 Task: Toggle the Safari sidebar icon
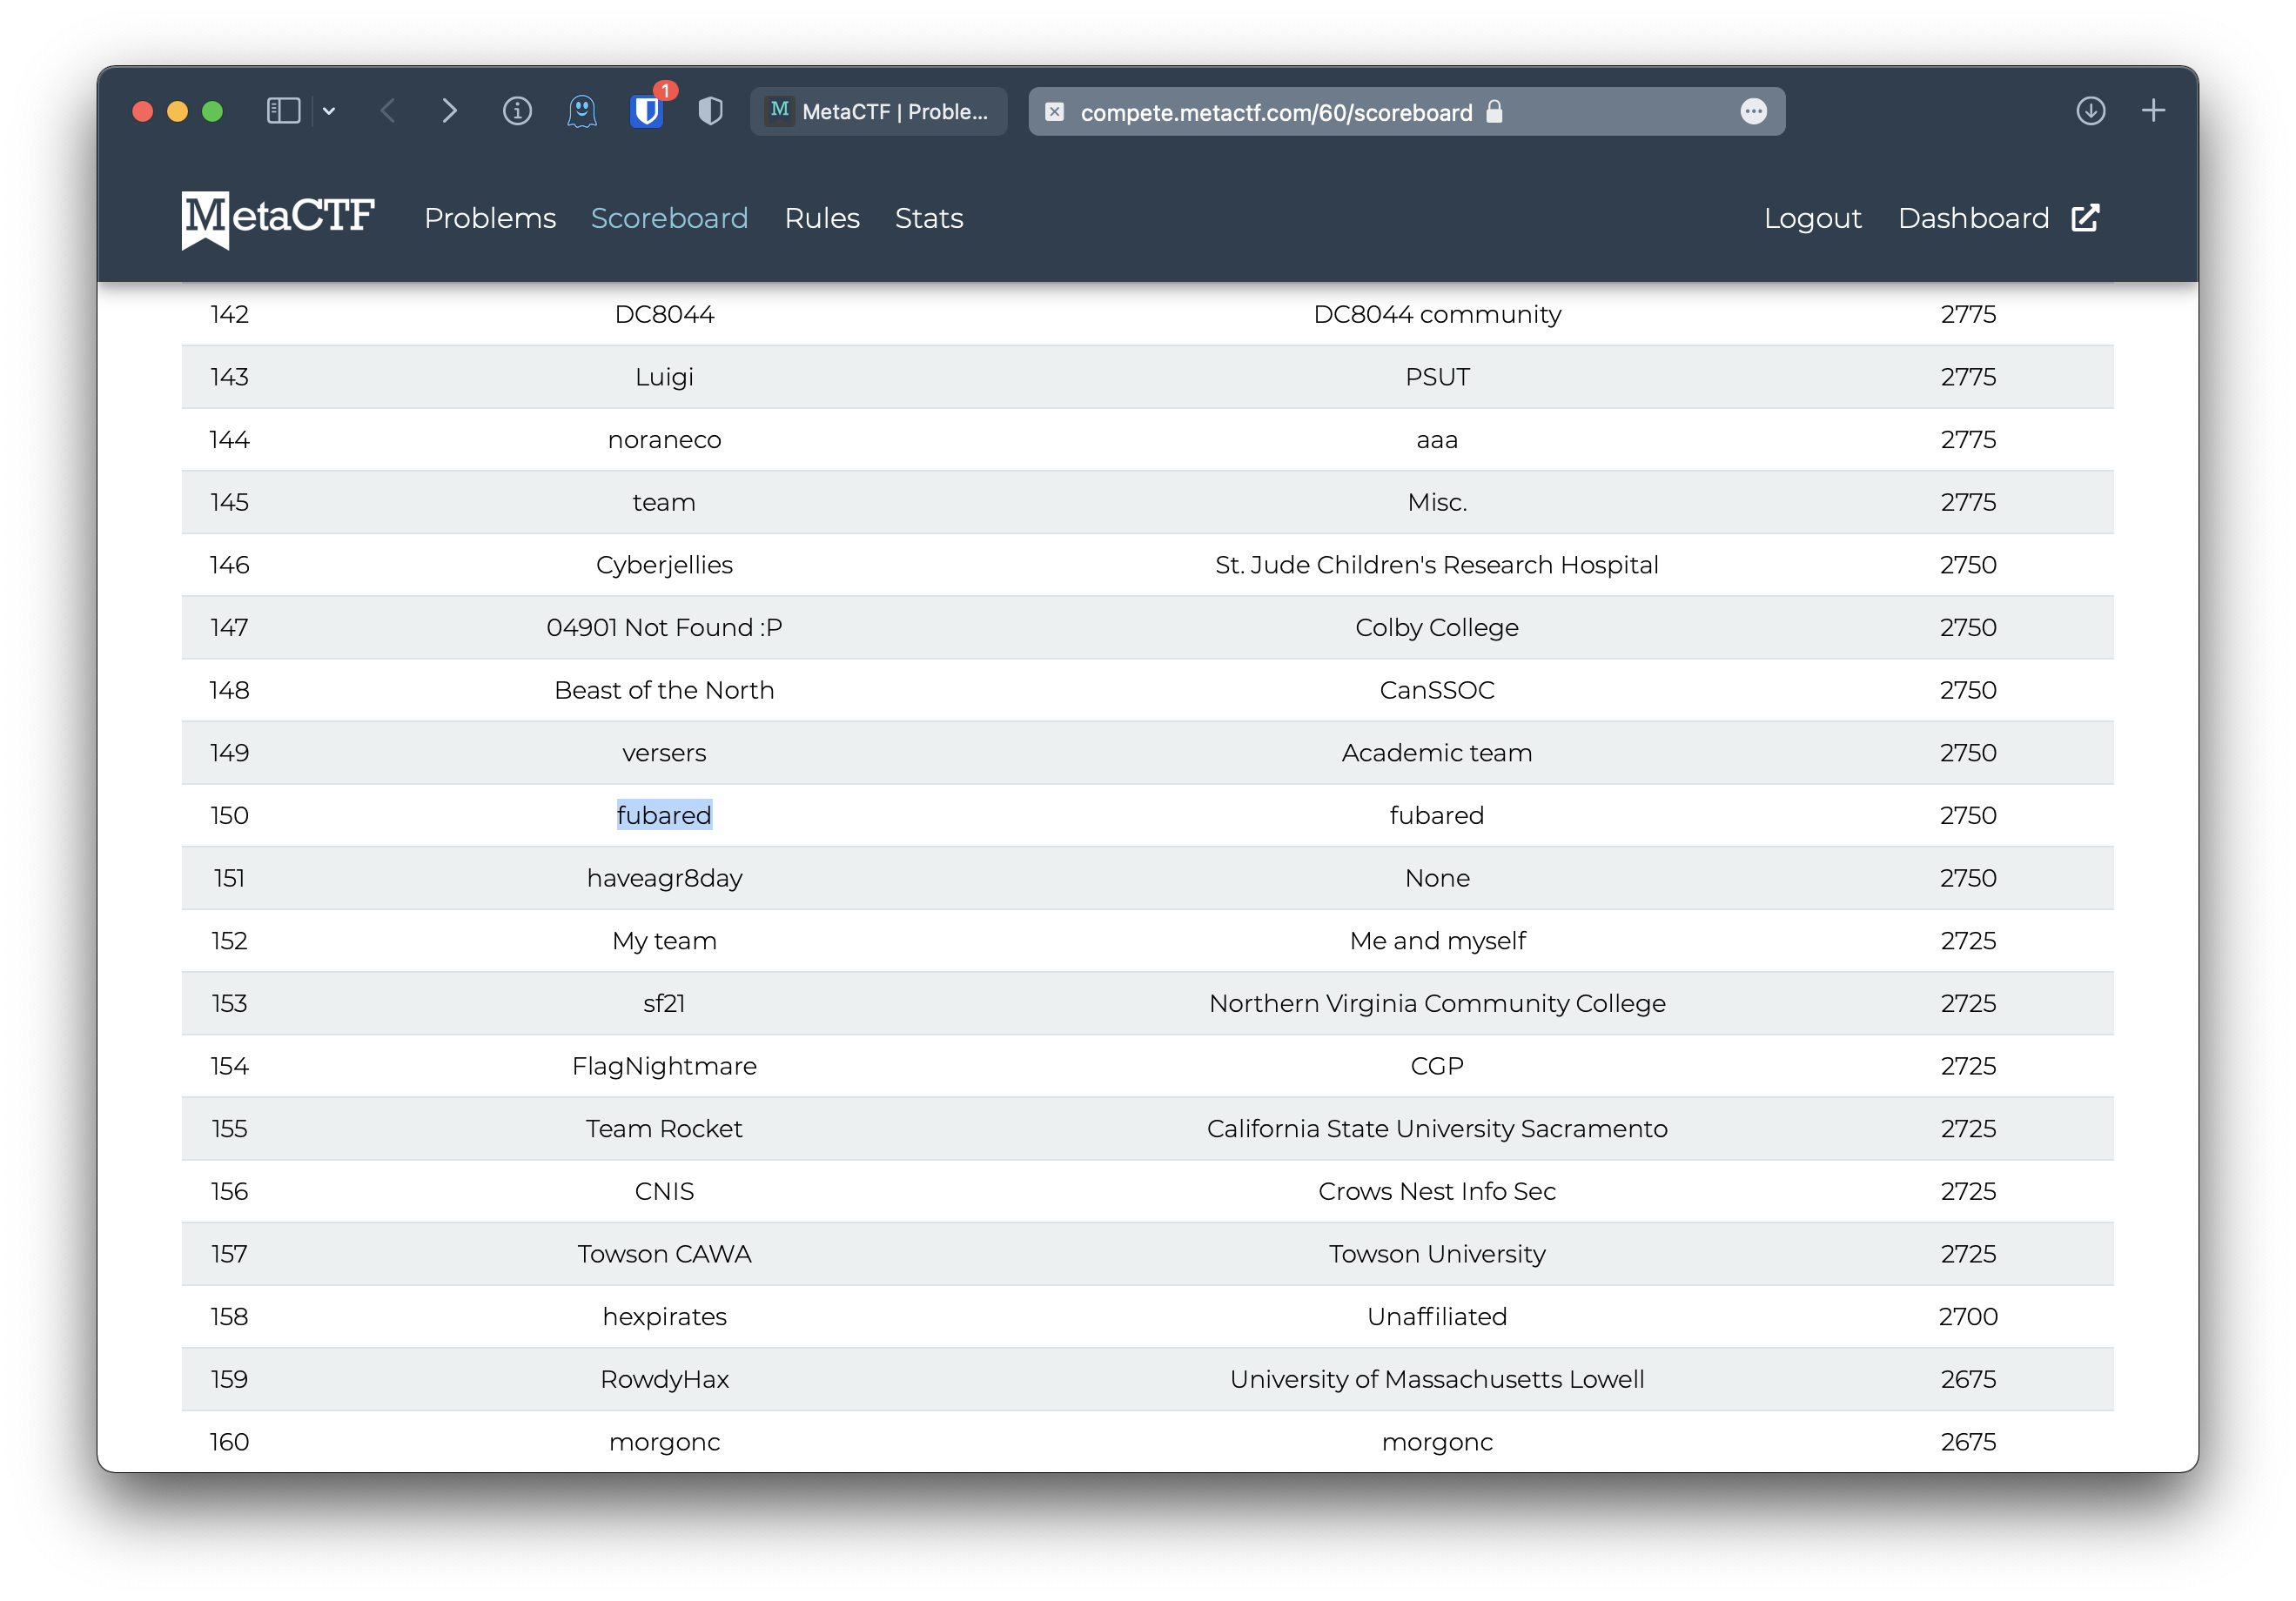[284, 111]
